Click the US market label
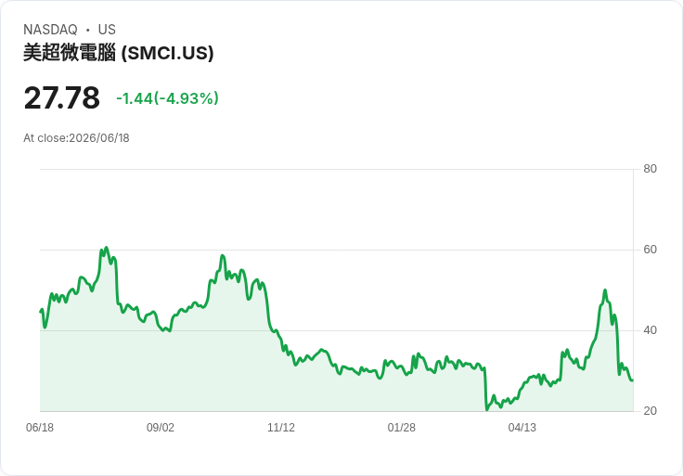683x476 pixels. click(x=107, y=30)
